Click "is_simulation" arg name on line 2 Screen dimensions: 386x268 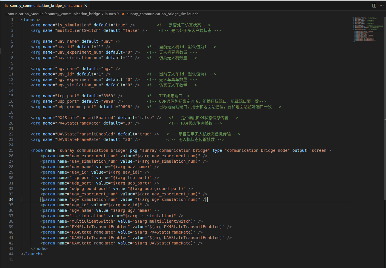[73, 25]
